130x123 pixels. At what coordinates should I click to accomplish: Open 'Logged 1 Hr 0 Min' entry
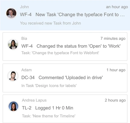[54, 108]
